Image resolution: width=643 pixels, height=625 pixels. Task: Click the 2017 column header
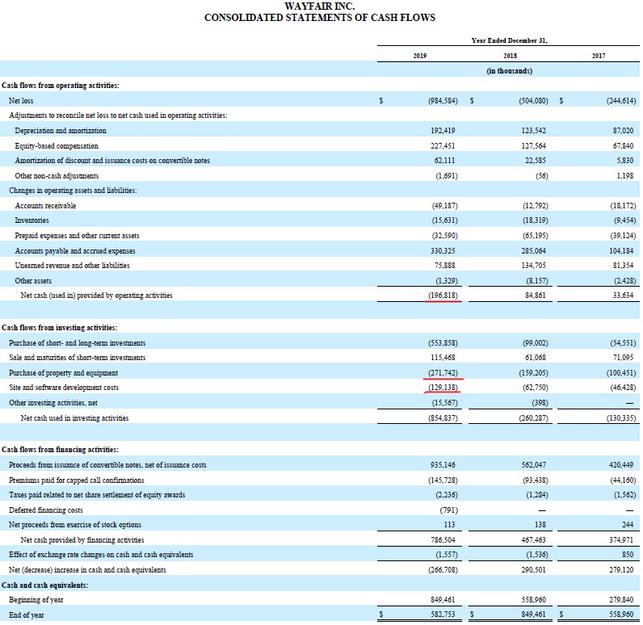click(x=600, y=56)
